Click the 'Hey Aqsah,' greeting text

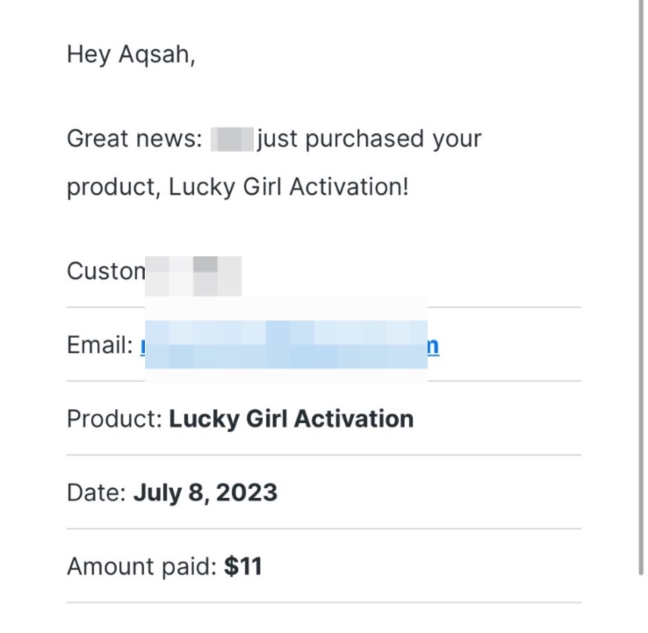(x=131, y=54)
